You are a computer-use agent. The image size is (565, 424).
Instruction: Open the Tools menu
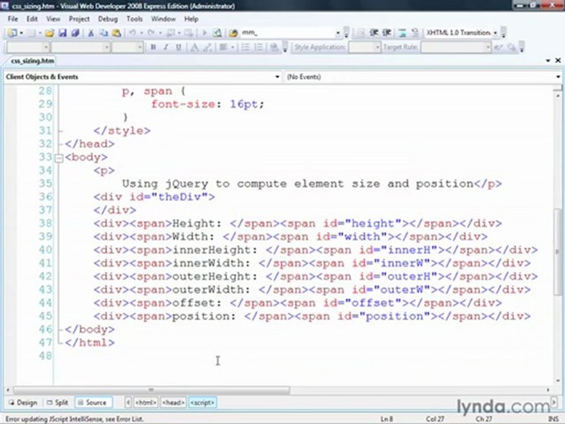pyautogui.click(x=134, y=19)
